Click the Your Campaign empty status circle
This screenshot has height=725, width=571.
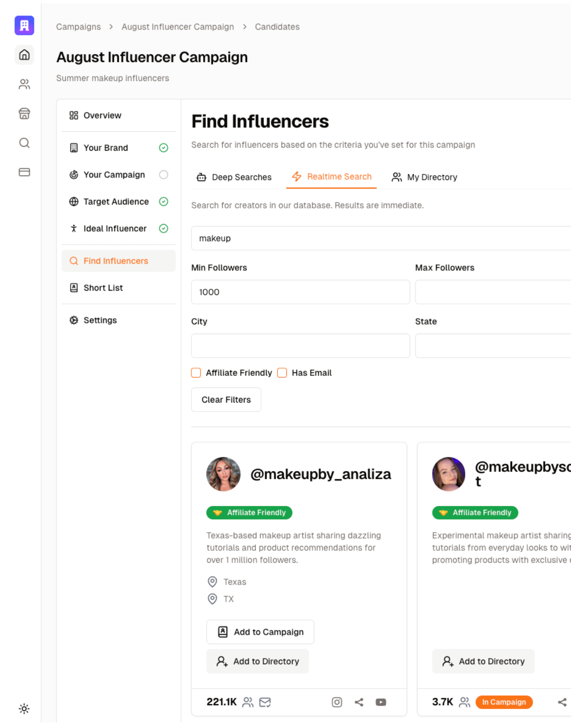[163, 175]
